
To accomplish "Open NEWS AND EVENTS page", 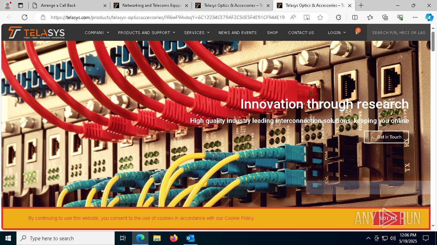I will (x=238, y=33).
